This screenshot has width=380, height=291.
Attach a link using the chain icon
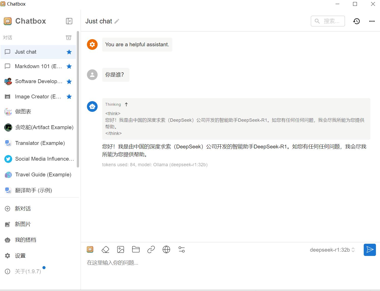[x=151, y=250]
